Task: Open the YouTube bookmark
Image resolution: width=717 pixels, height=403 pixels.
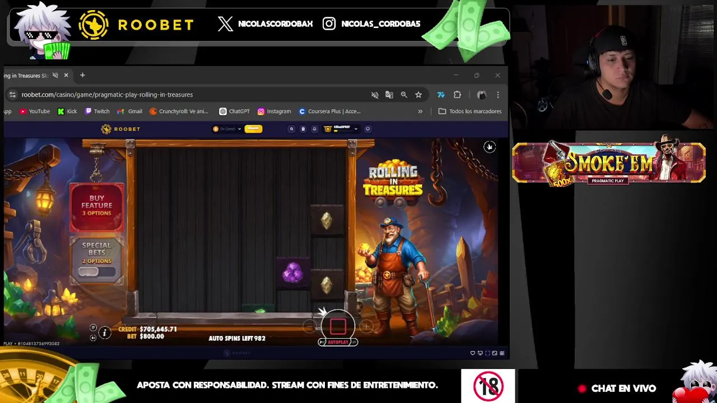Action: [35, 111]
